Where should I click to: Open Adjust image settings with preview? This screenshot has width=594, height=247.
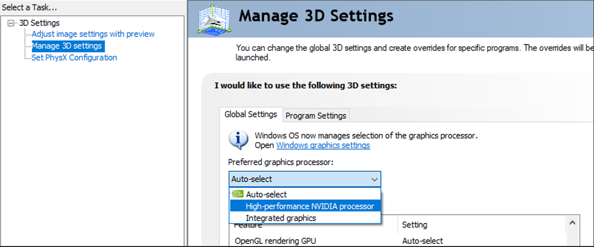93,34
